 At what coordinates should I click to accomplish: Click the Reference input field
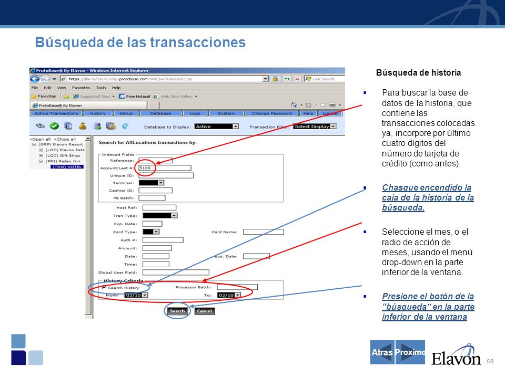point(155,160)
